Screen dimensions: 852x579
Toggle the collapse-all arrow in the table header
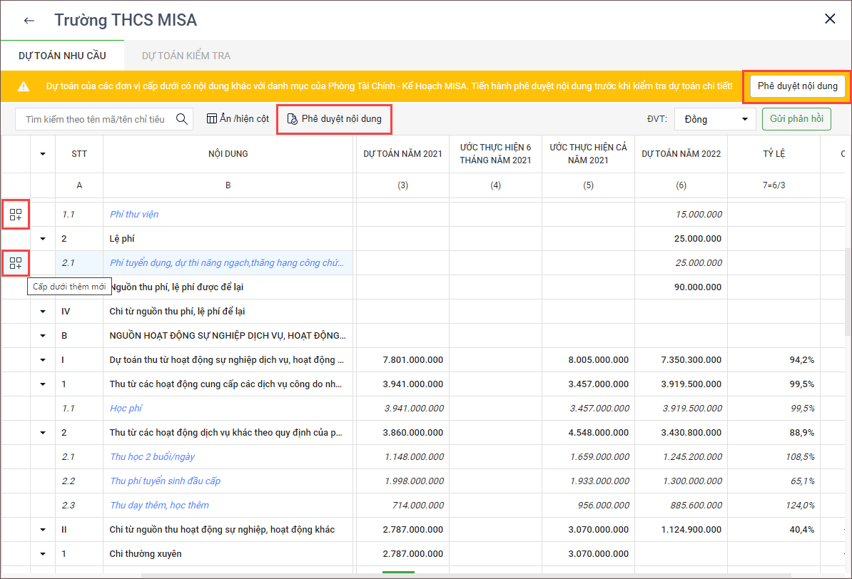tap(43, 154)
